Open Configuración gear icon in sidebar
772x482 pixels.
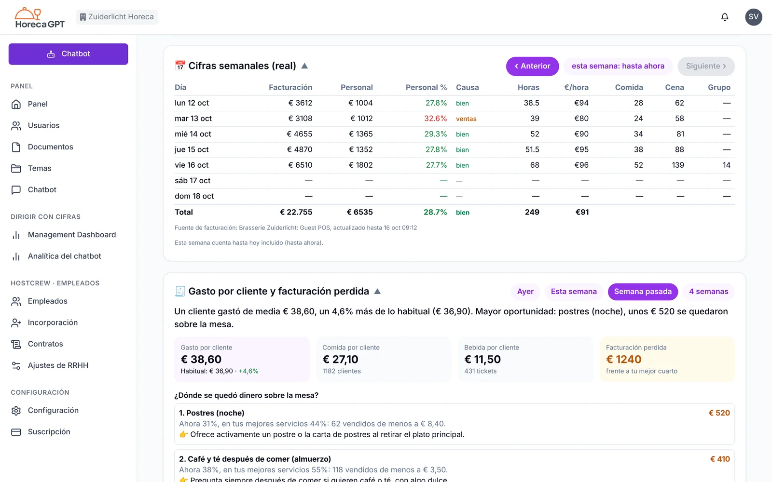point(16,411)
